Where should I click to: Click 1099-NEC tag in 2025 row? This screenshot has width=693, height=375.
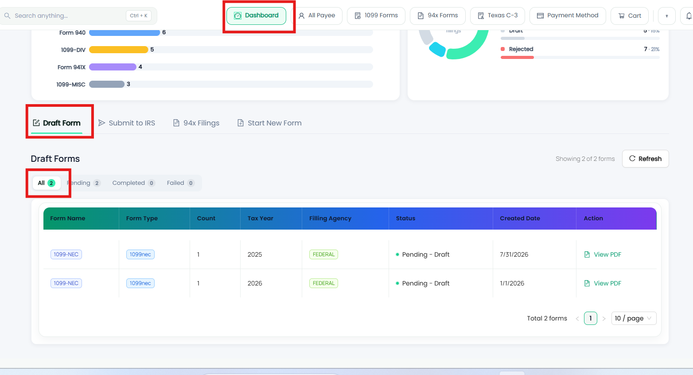pyautogui.click(x=66, y=254)
